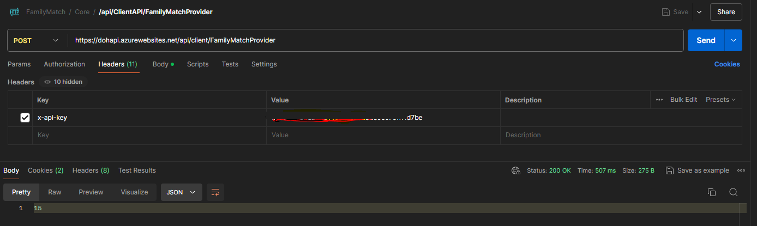Open the Cookies link
Image resolution: width=757 pixels, height=226 pixels.
coord(727,64)
